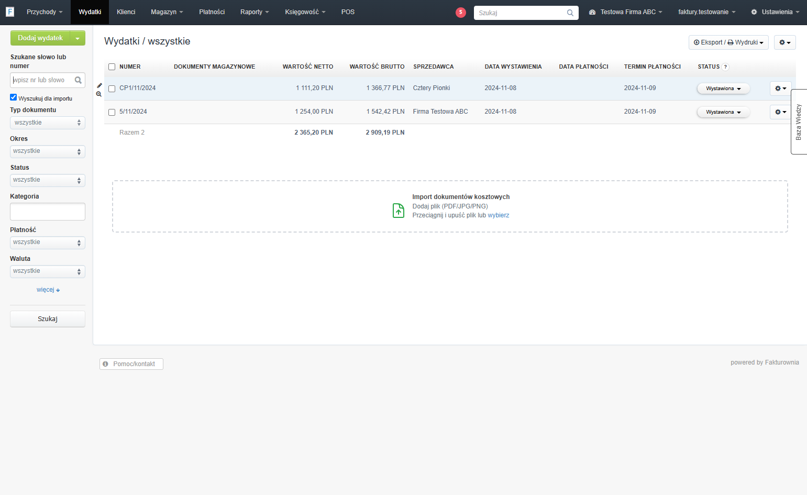807x495 pixels.
Task: Click the green upload document icon
Action: (x=399, y=211)
